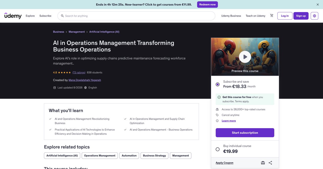The image size is (323, 169).
Task: Select the Automation topic chip
Action: click(129, 156)
